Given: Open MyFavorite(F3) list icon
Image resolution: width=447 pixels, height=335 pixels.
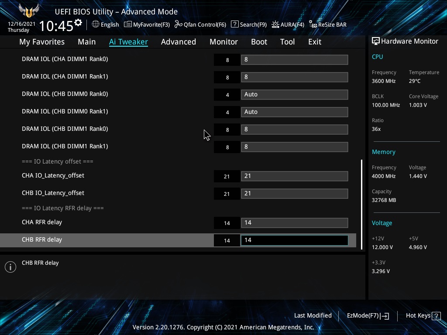Looking at the screenshot, I should pos(128,24).
